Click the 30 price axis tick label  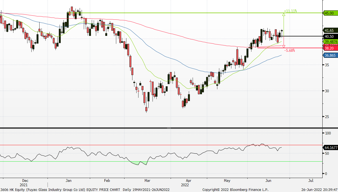[x=327, y=91]
